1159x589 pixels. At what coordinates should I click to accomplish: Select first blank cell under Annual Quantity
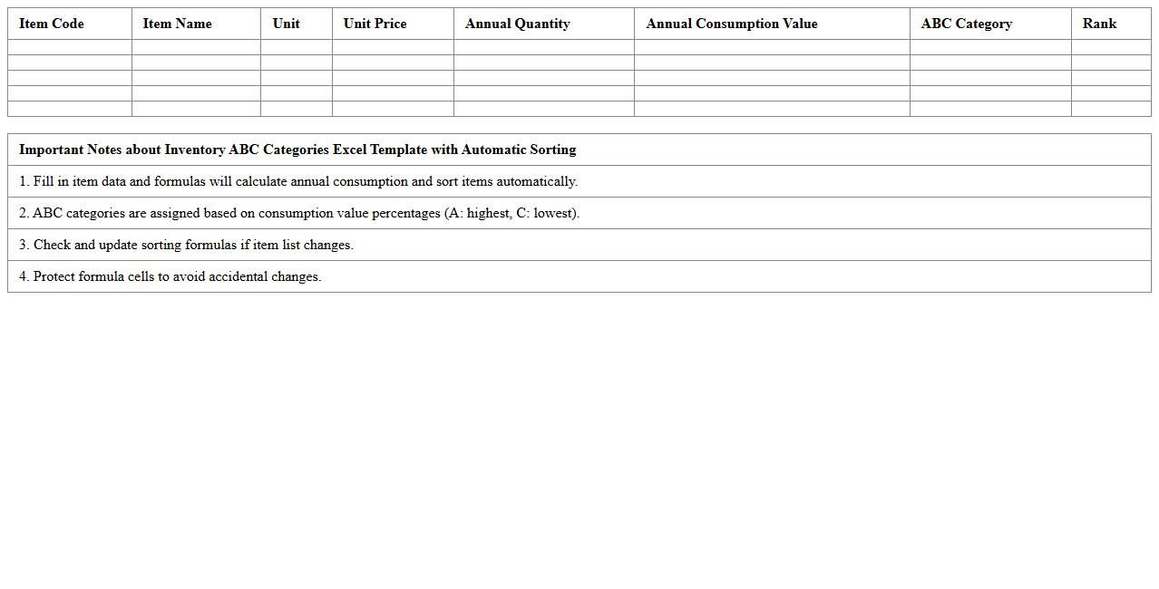pos(544,47)
